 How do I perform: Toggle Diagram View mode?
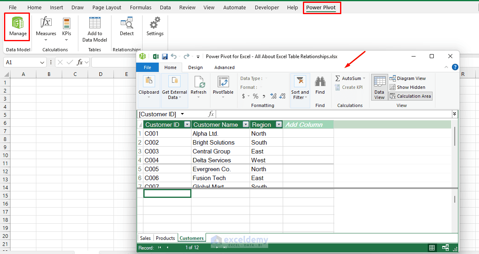point(408,78)
